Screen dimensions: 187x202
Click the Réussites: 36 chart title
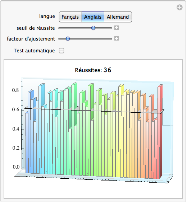tap(93, 70)
